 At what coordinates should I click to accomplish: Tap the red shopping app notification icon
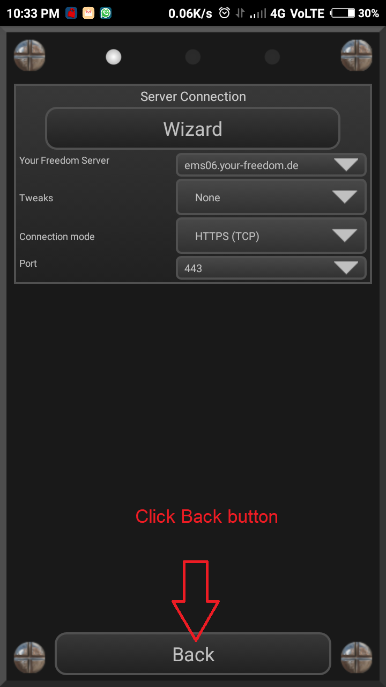(x=71, y=13)
